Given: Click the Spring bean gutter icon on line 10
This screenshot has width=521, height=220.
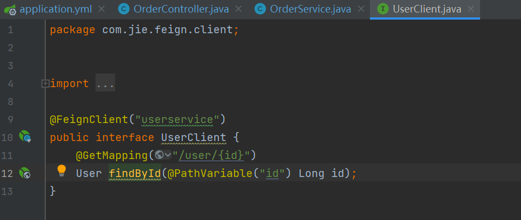Looking at the screenshot, I should [25, 137].
